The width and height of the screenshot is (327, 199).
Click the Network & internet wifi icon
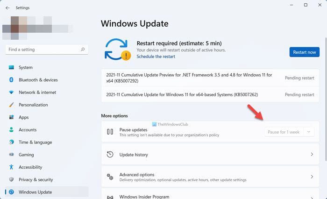coord(12,92)
